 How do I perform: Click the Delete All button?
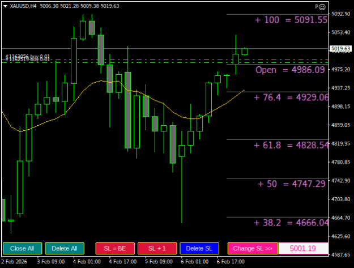click(65, 248)
